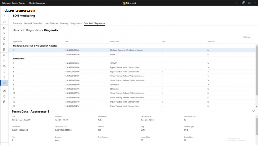Screen dimensions: 258x145
Task: Sort by the Time column header
Action: point(66,41)
